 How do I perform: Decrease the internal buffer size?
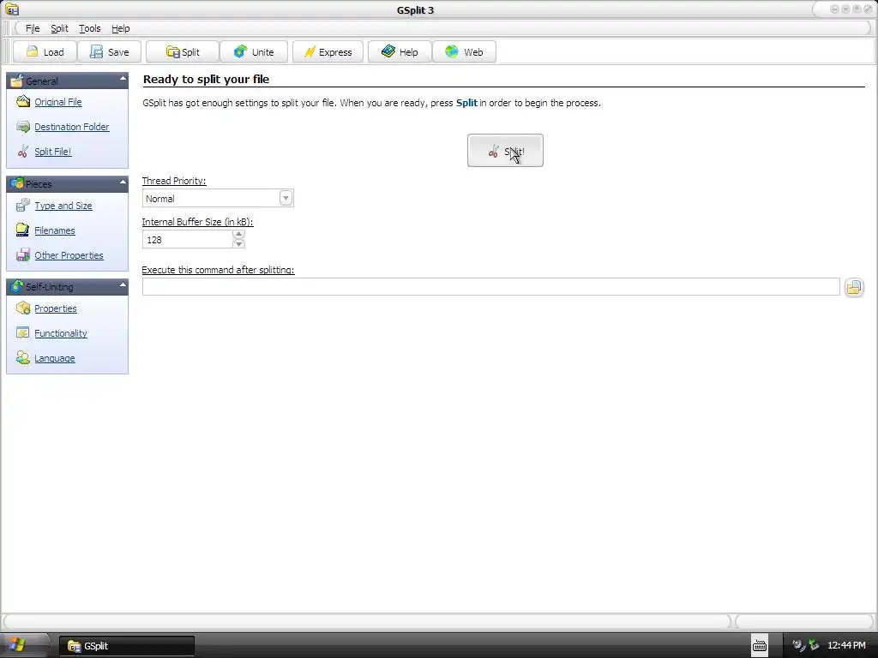(238, 244)
